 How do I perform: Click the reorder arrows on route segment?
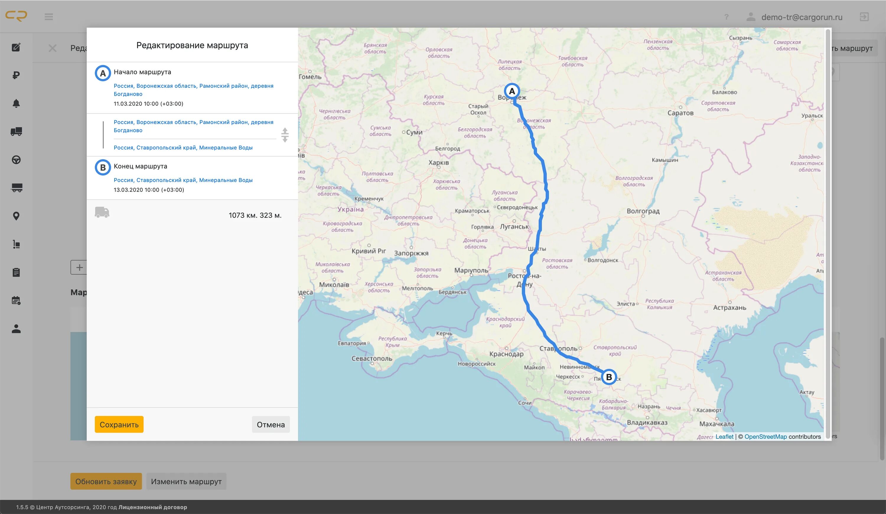point(285,135)
